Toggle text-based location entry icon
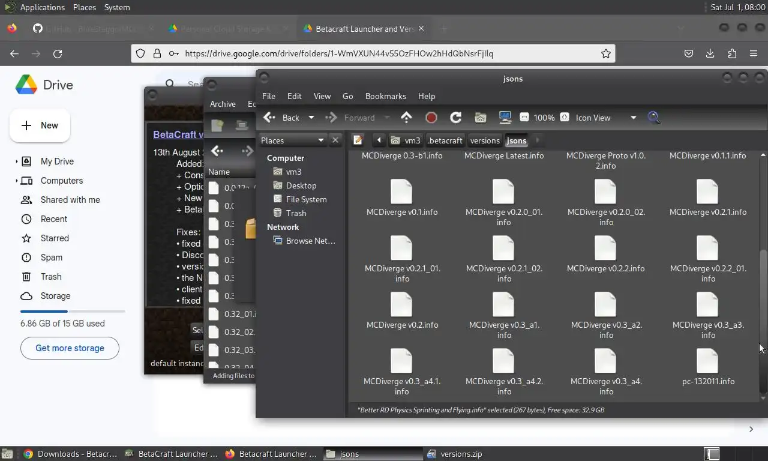The image size is (768, 461). coord(358,140)
